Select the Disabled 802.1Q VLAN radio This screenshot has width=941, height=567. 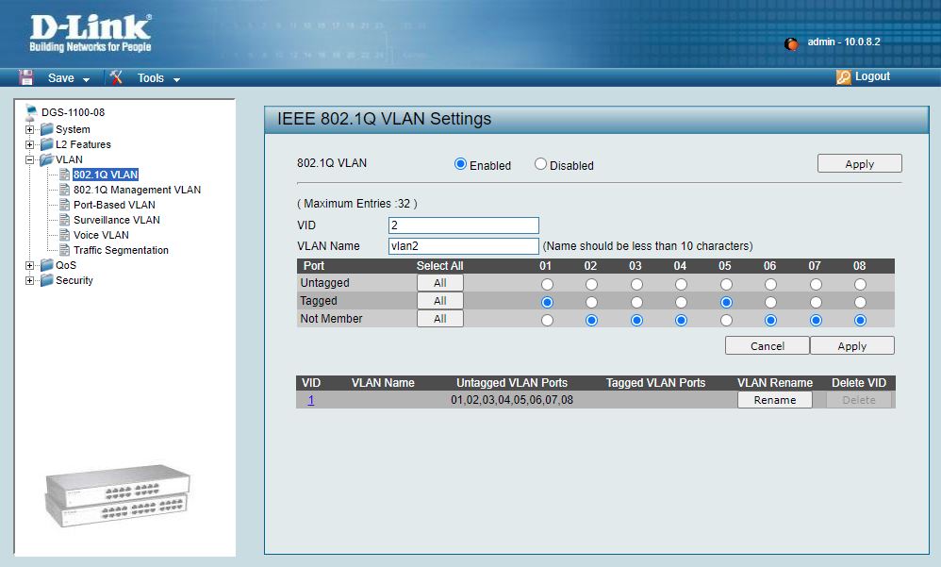540,164
